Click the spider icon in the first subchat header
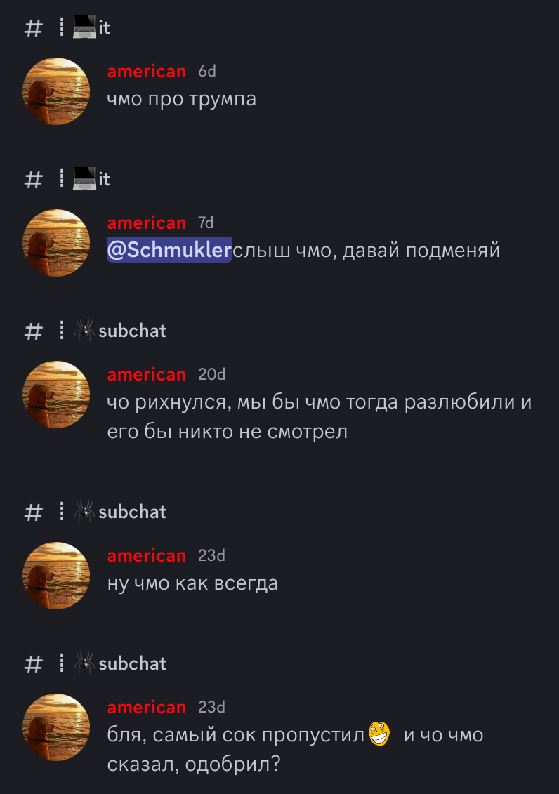This screenshot has width=559, height=794. (x=84, y=330)
